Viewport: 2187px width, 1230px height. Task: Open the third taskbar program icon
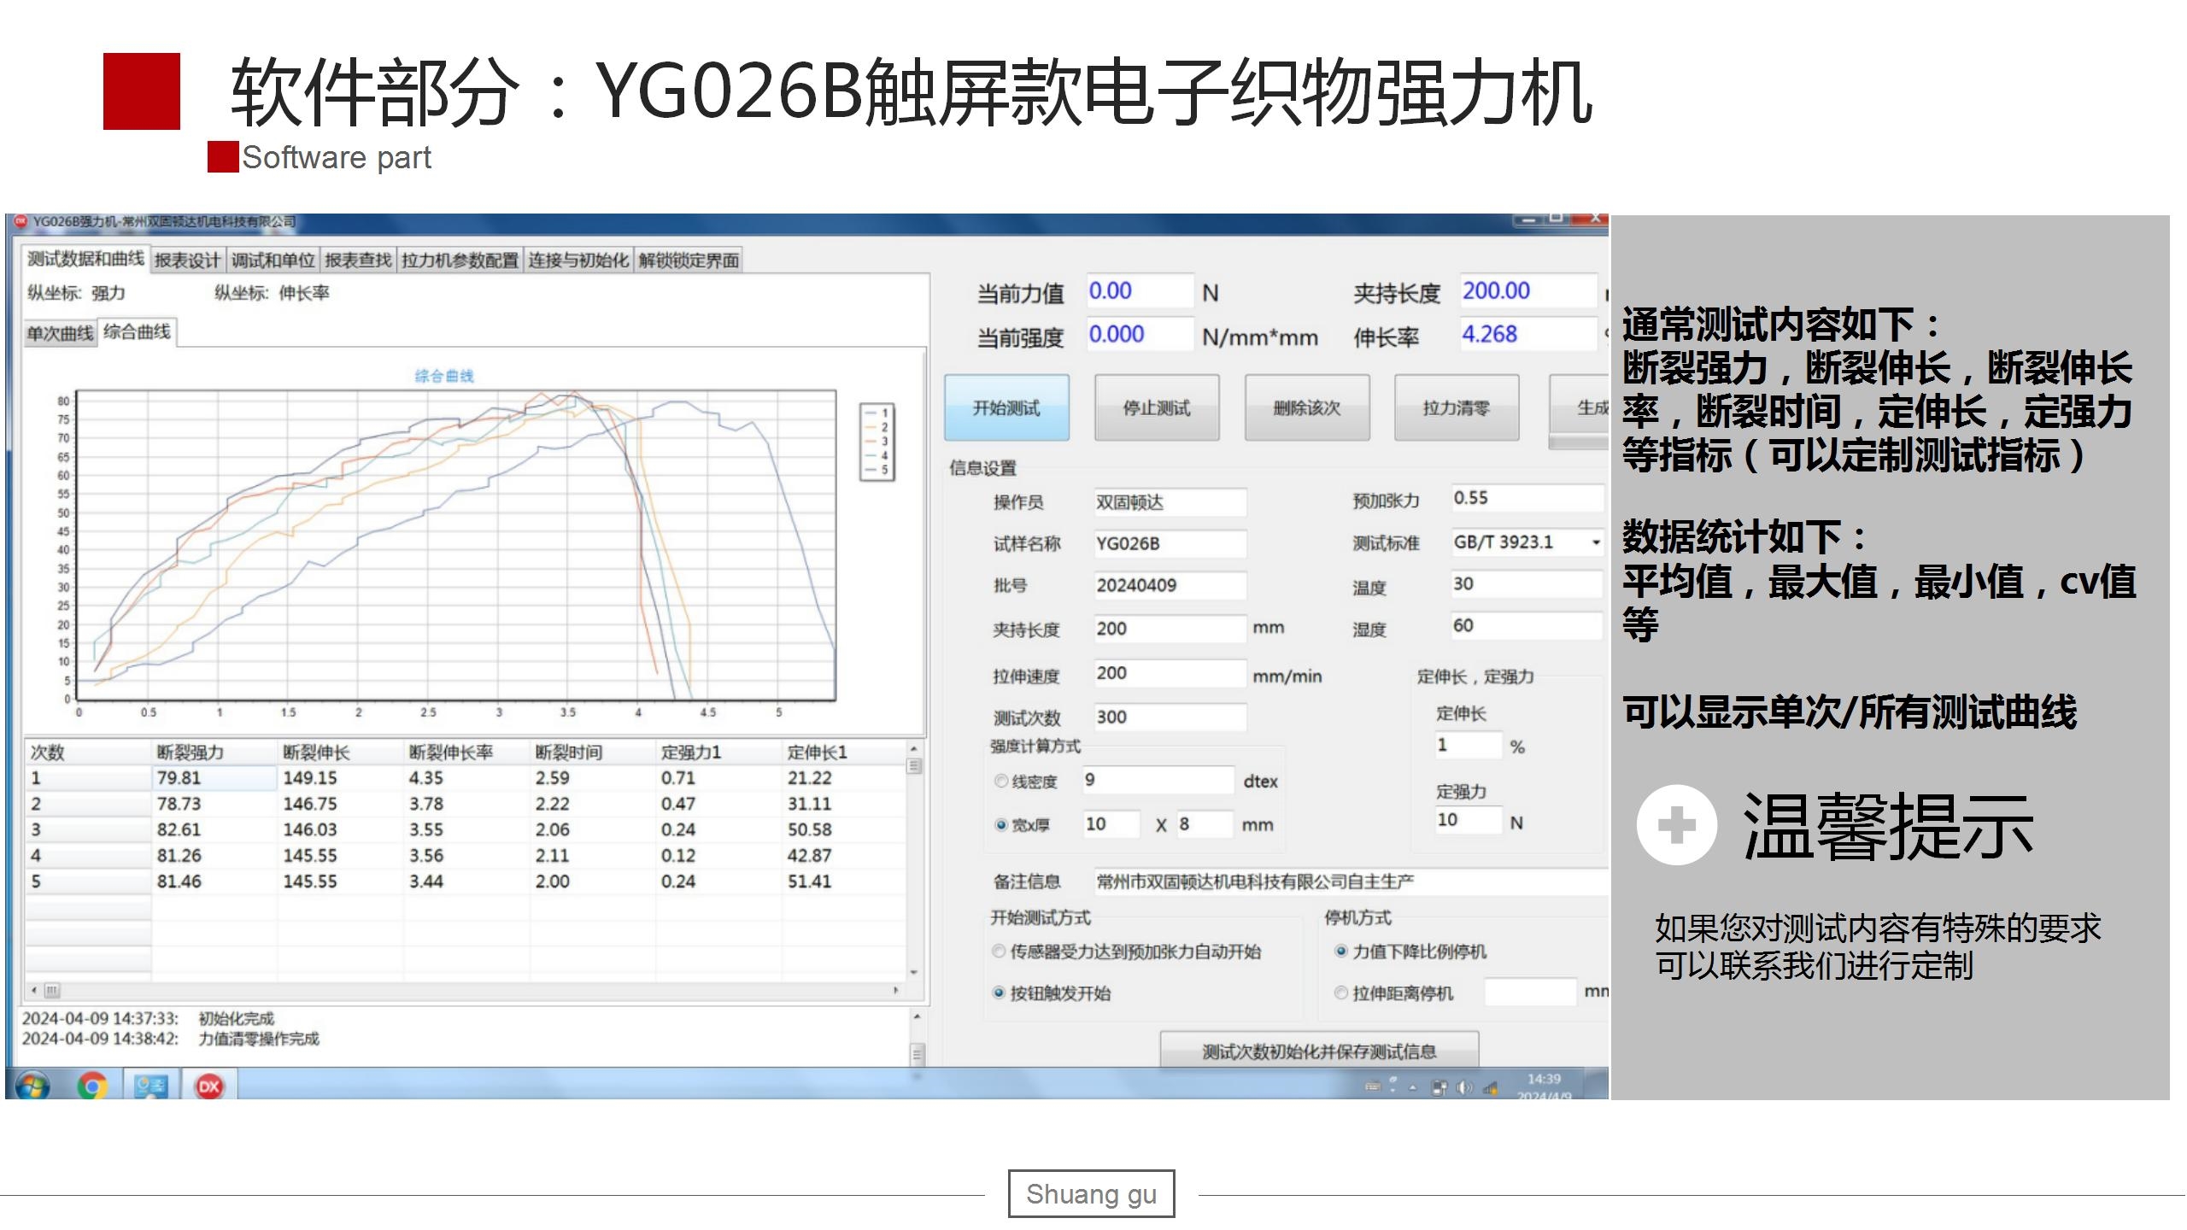point(151,1086)
